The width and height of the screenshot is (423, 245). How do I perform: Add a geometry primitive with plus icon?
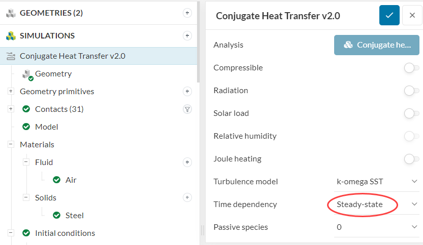(187, 92)
